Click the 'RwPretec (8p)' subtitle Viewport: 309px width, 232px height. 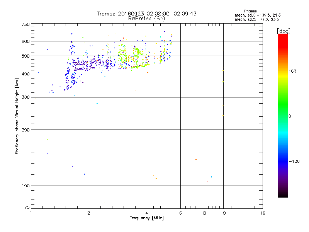coord(146,19)
